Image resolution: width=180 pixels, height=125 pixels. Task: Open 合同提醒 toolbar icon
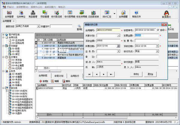pos(123,14)
